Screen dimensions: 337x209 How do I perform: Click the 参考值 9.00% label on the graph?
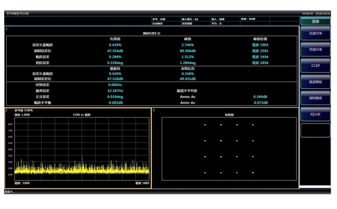(x=24, y=110)
